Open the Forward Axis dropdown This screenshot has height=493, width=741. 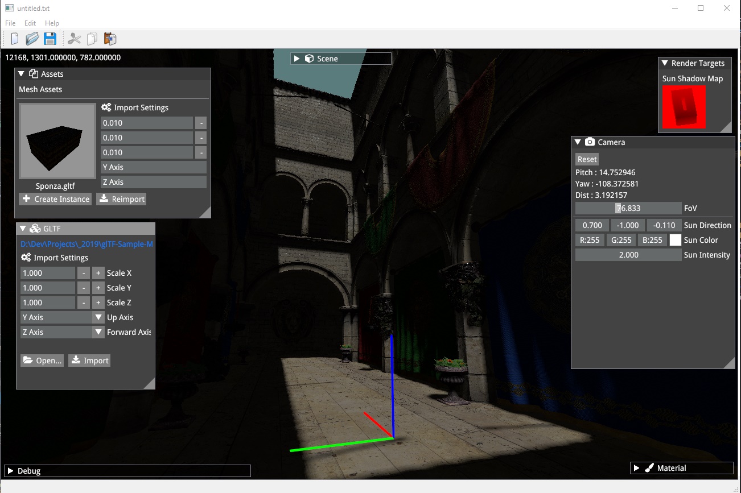(x=98, y=332)
